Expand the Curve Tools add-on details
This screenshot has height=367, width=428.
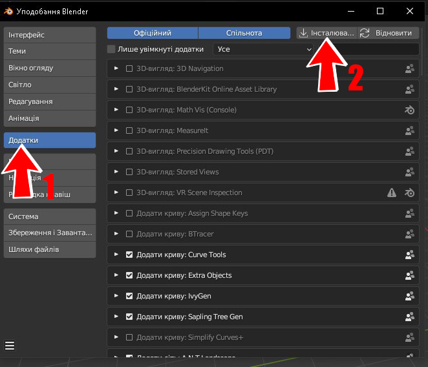click(116, 255)
